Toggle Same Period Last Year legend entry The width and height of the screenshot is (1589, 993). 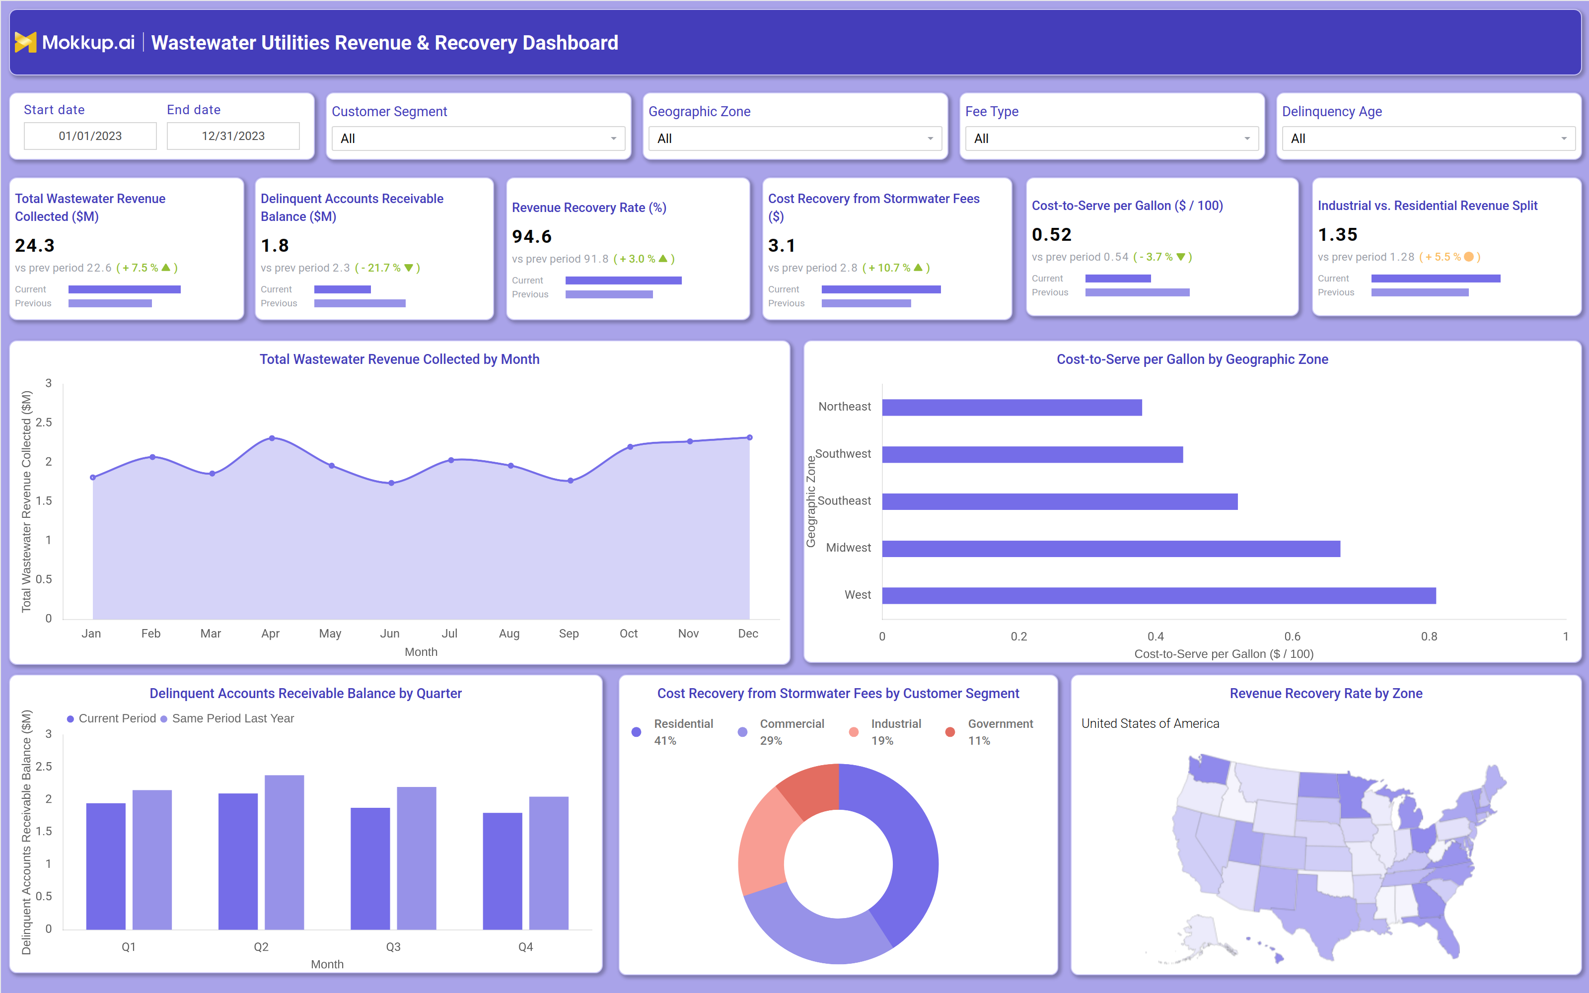227,718
